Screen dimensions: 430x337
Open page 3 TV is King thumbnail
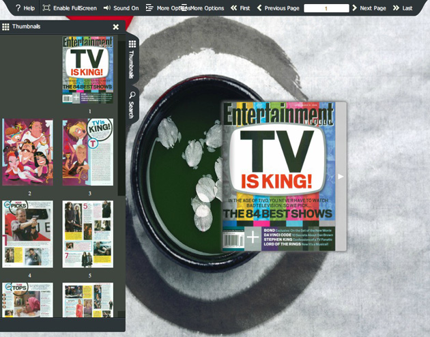(x=88, y=152)
